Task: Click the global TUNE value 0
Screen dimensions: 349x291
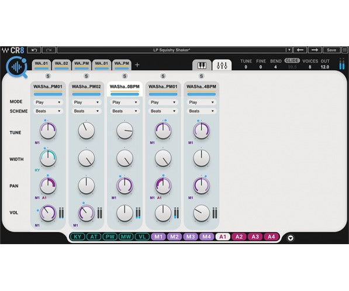Action: coord(246,67)
